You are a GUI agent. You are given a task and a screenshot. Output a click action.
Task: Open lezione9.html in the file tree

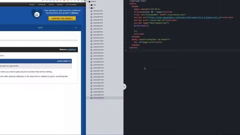click(x=98, y=35)
